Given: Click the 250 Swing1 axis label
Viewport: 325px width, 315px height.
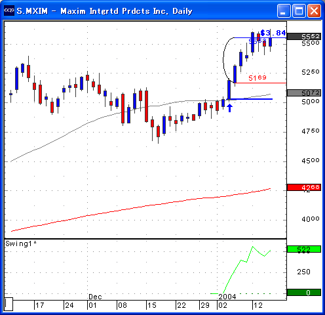Looking at the screenshot, I should pyautogui.click(x=303, y=272).
